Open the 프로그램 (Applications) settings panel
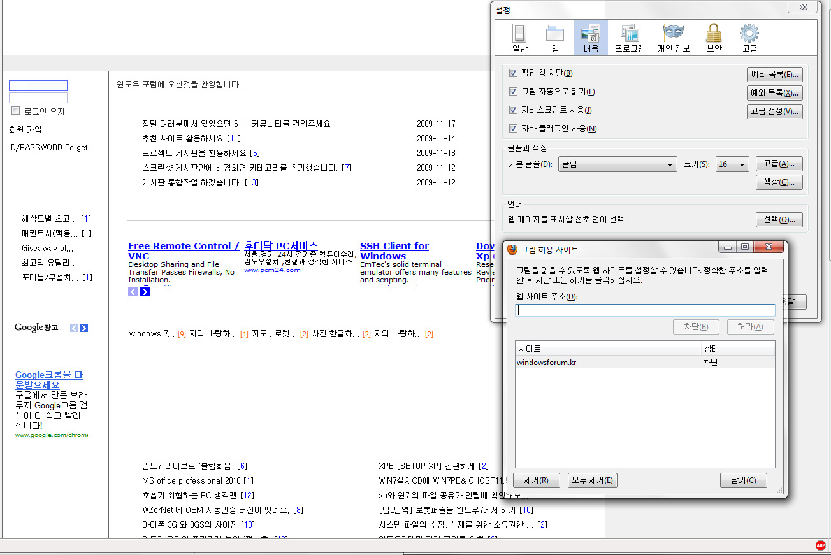This screenshot has height=555, width=831. pos(630,38)
